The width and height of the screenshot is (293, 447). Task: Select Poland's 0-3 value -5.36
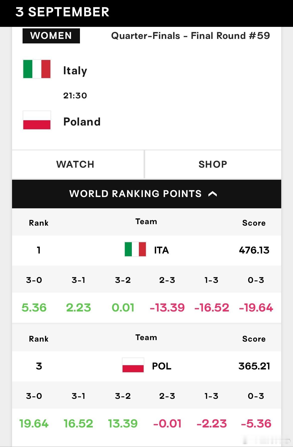coord(256,424)
